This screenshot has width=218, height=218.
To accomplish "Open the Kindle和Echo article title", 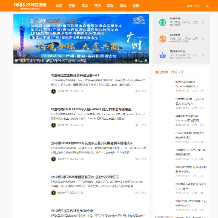I will click(x=91, y=143).
